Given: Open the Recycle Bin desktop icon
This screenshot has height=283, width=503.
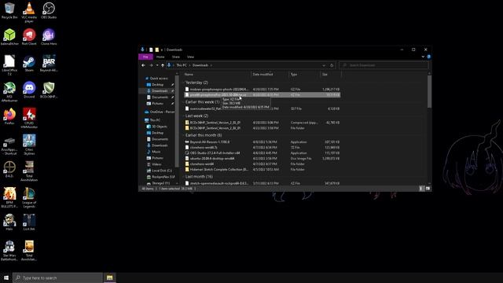Looking at the screenshot, I should pos(9,11).
